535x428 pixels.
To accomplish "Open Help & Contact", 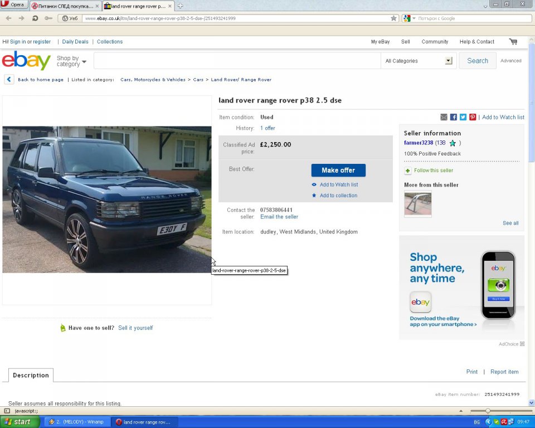I will pyautogui.click(x=476, y=42).
